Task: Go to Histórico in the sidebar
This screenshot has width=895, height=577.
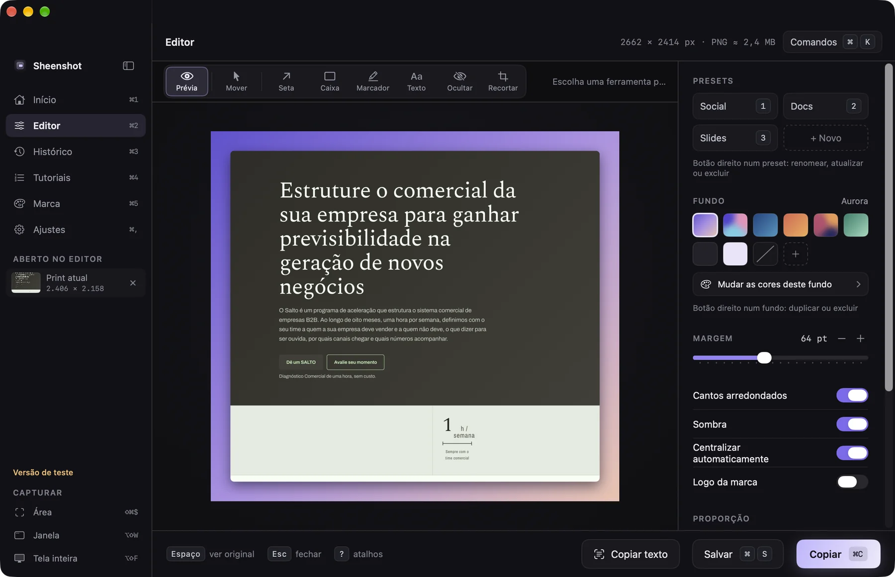Action: (76, 152)
